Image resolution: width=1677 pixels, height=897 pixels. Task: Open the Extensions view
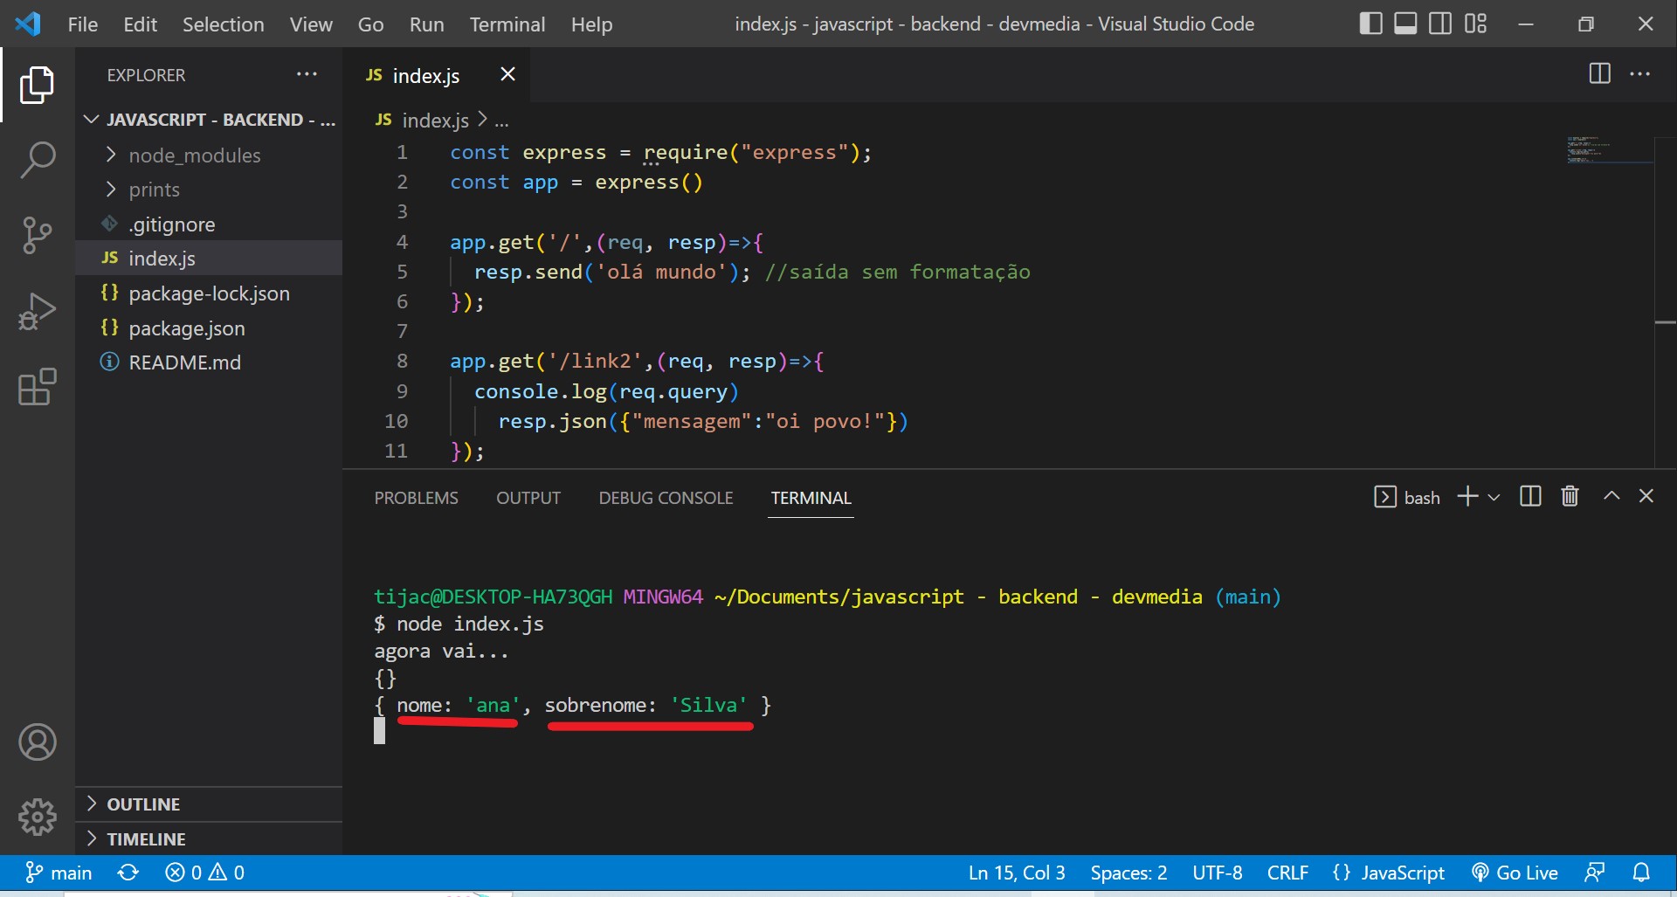pyautogui.click(x=36, y=387)
